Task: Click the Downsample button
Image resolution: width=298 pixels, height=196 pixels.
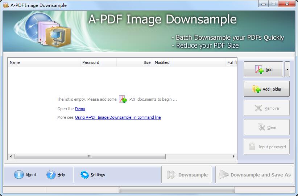Action: coord(187,175)
